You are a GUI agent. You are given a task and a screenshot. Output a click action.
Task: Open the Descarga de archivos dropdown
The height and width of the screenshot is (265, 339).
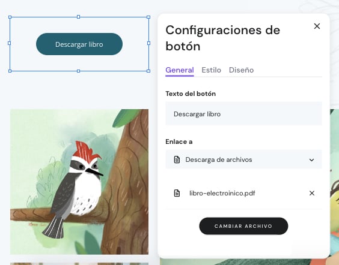(243, 159)
